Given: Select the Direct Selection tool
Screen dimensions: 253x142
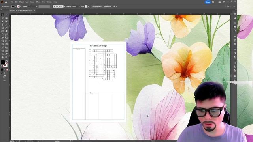Looking at the screenshot, I should [x=6, y=15].
